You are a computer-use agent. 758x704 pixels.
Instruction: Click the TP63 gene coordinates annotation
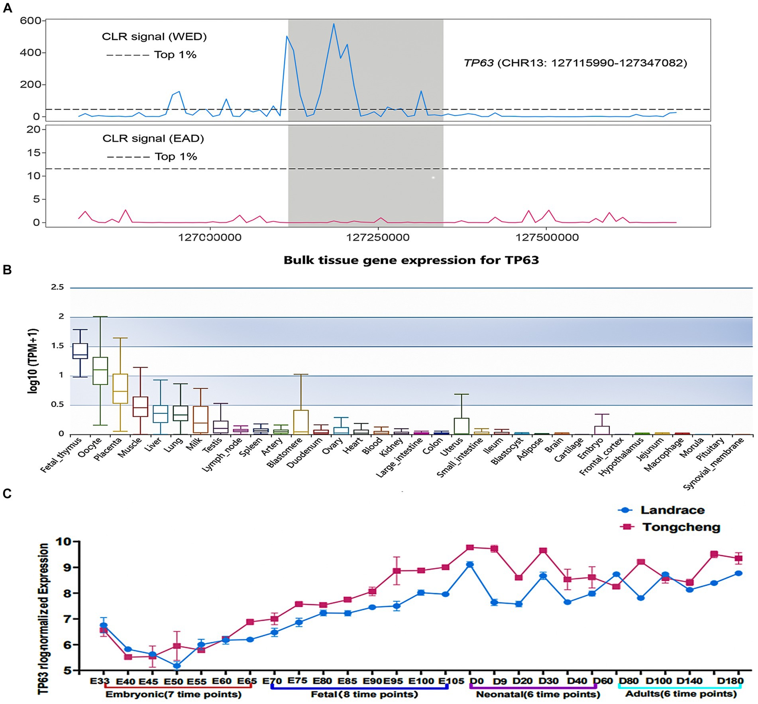(575, 63)
